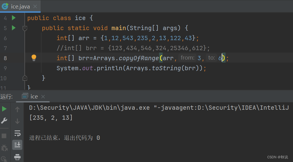The image size is (293, 162).
Task: Close the ice.java editor tab
Action: tap(35, 6)
